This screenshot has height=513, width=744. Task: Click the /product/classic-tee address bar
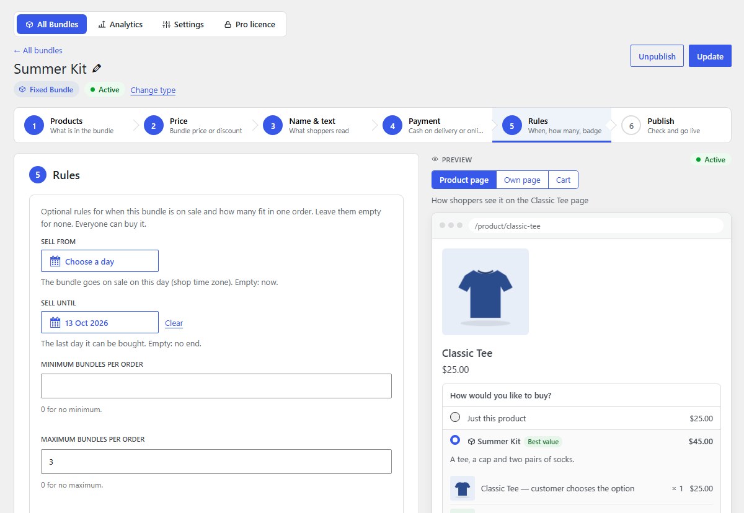tap(596, 226)
